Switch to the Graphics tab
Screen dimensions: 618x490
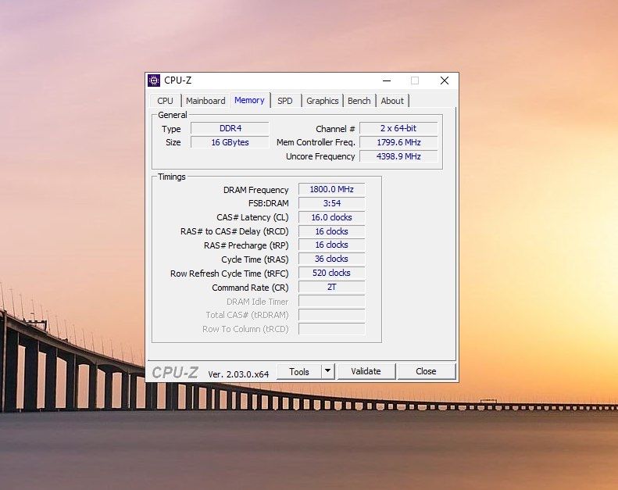pyautogui.click(x=323, y=101)
